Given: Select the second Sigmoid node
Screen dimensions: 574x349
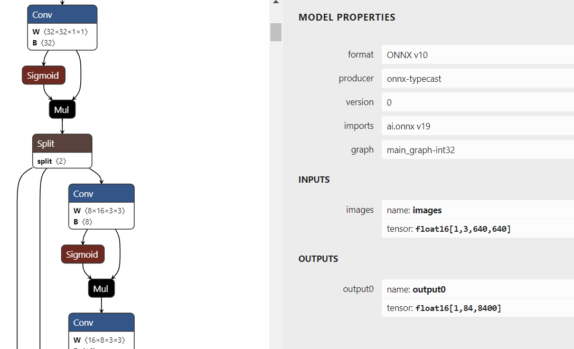Looking at the screenshot, I should (x=83, y=254).
